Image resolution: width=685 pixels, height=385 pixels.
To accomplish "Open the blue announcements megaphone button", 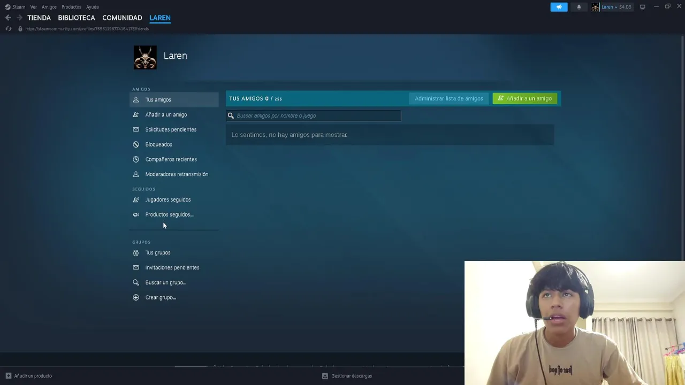I will tap(559, 7).
